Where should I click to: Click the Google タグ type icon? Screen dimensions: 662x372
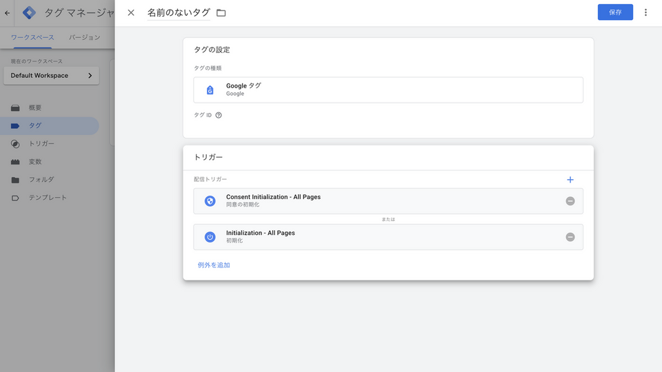point(210,90)
